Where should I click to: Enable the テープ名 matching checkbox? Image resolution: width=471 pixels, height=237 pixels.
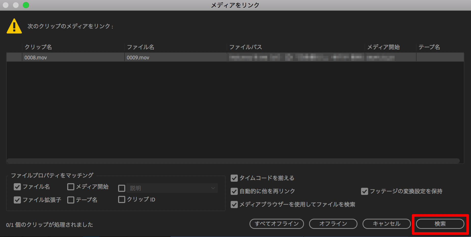click(x=71, y=200)
